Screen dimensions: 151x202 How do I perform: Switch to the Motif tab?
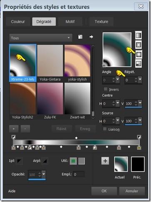coord(70,22)
